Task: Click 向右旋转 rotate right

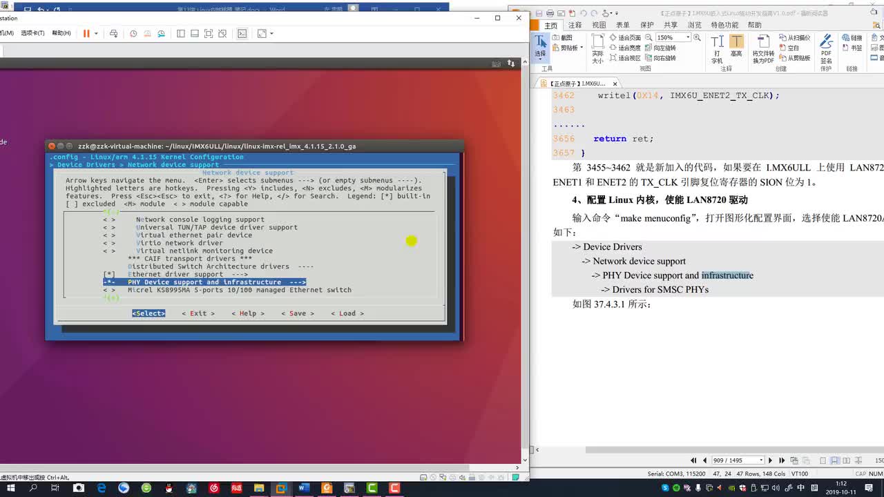Action: pos(661,59)
